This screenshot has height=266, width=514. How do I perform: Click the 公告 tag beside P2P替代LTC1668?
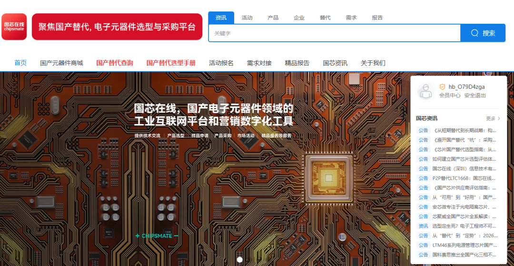point(423,178)
